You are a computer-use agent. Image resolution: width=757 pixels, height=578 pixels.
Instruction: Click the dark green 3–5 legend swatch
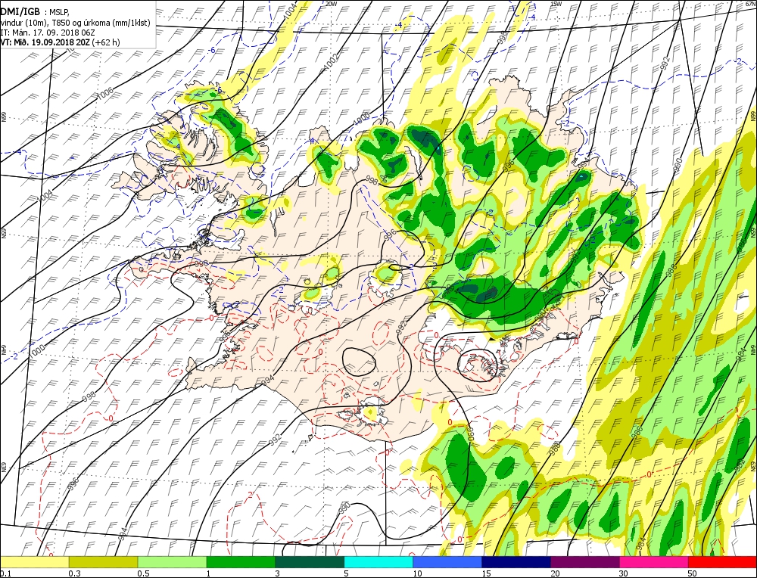pos(310,561)
